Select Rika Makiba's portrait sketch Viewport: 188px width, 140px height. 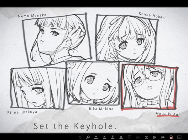pos(93,83)
